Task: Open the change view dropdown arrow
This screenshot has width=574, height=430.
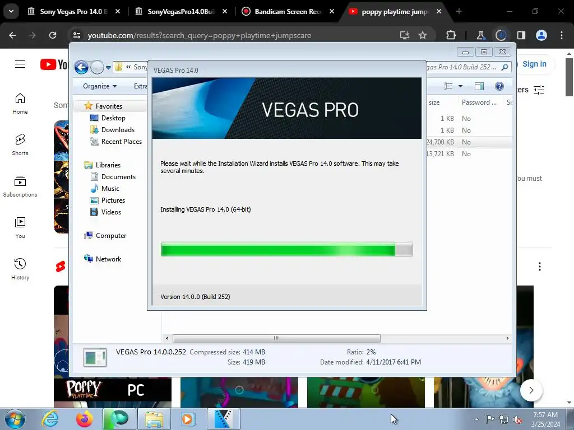Action: (x=461, y=86)
